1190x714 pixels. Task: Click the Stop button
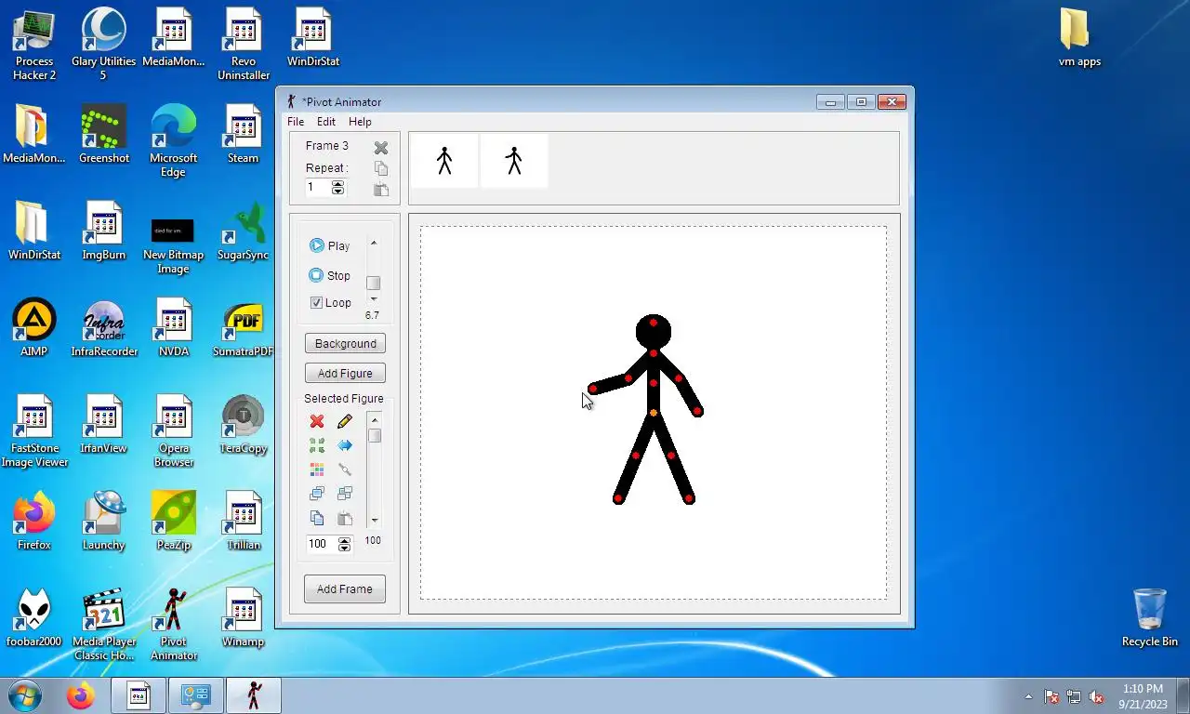[330, 275]
